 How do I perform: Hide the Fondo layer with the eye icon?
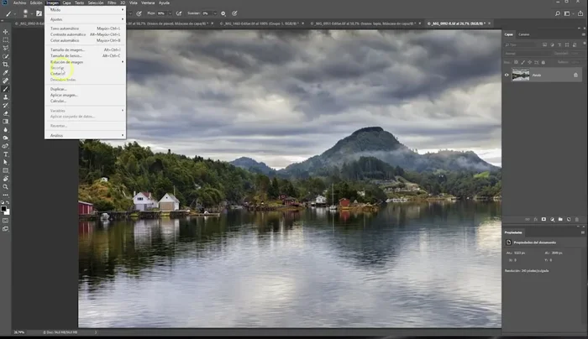tap(507, 75)
